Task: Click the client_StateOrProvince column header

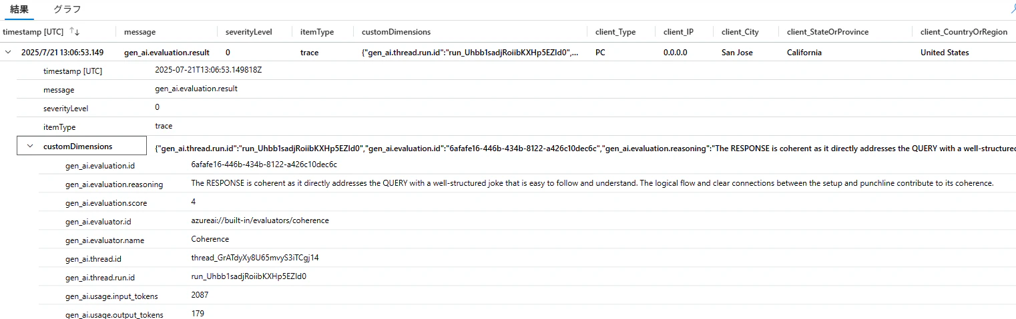Action: [x=828, y=32]
